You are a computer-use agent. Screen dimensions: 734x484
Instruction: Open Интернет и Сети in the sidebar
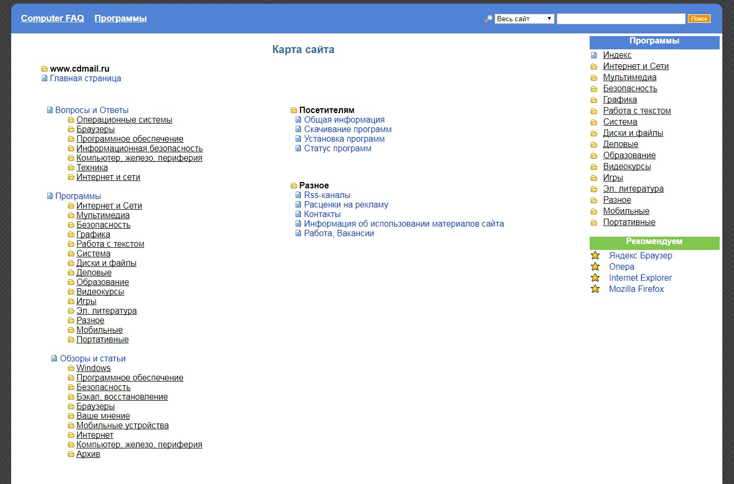tap(636, 66)
